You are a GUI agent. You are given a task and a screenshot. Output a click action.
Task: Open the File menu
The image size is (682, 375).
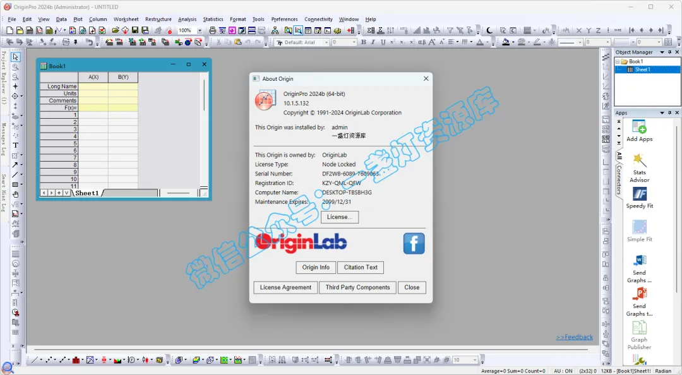click(x=12, y=19)
